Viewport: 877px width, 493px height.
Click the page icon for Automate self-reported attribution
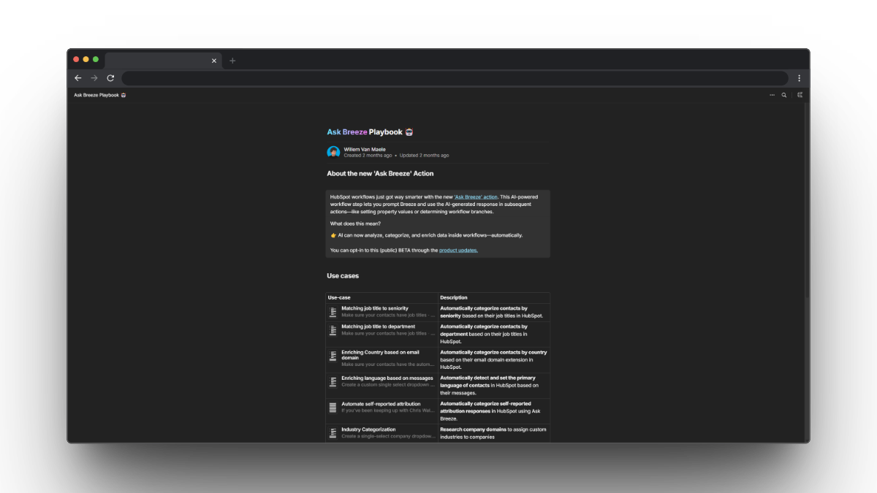point(333,407)
